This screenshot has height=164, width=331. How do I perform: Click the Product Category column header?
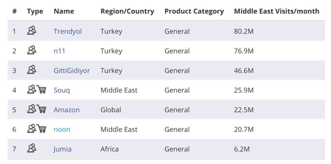pyautogui.click(x=194, y=11)
